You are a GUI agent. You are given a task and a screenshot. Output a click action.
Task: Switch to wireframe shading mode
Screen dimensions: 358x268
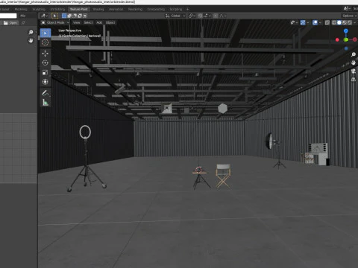334,22
